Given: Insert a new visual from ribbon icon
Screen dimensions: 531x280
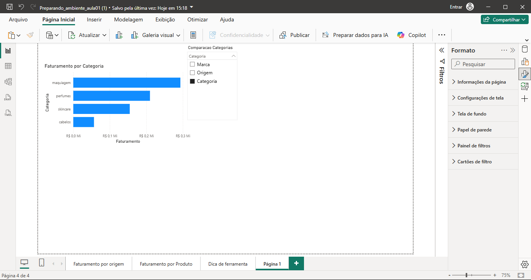Looking at the screenshot, I should (119, 35).
